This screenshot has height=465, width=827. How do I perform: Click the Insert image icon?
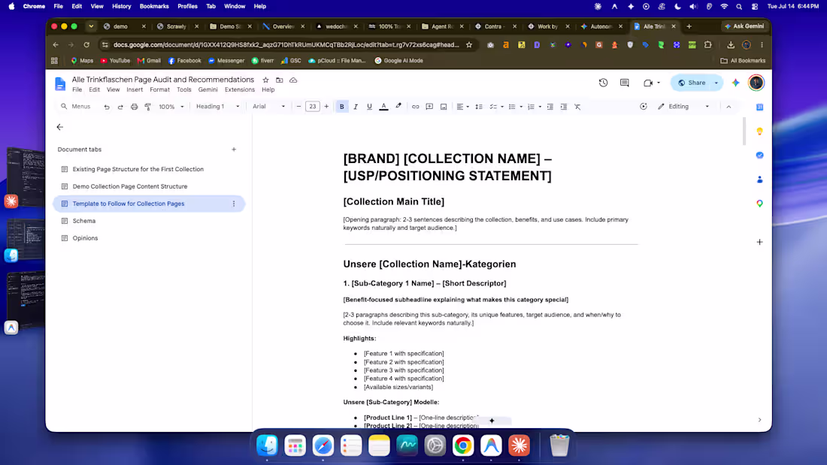click(x=444, y=107)
